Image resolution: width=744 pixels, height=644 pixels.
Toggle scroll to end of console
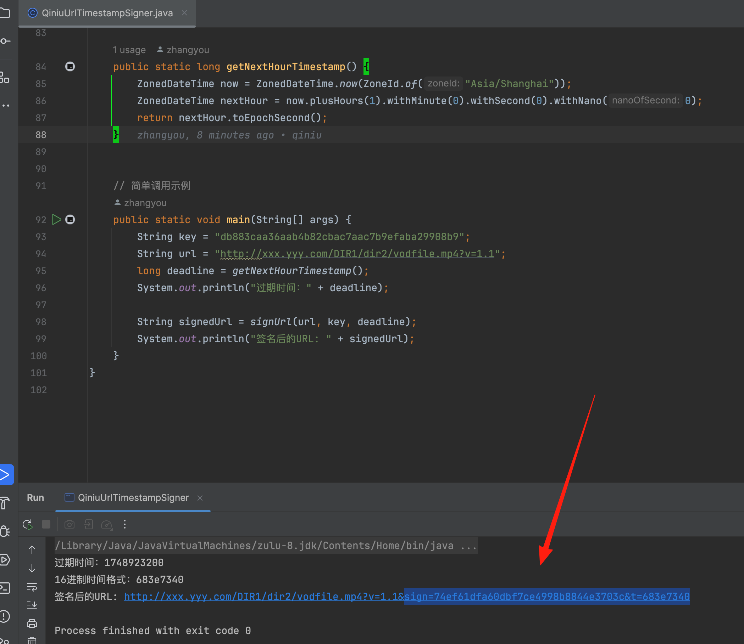[x=32, y=605]
